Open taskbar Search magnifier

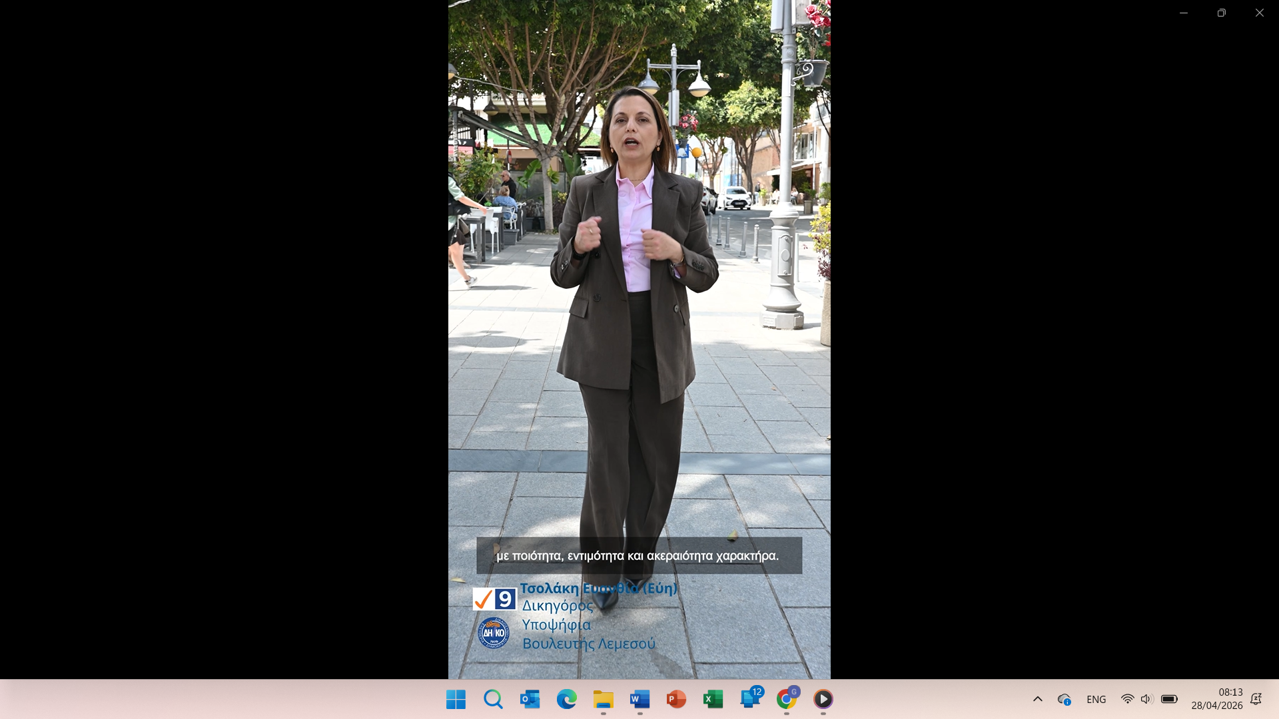tap(493, 699)
